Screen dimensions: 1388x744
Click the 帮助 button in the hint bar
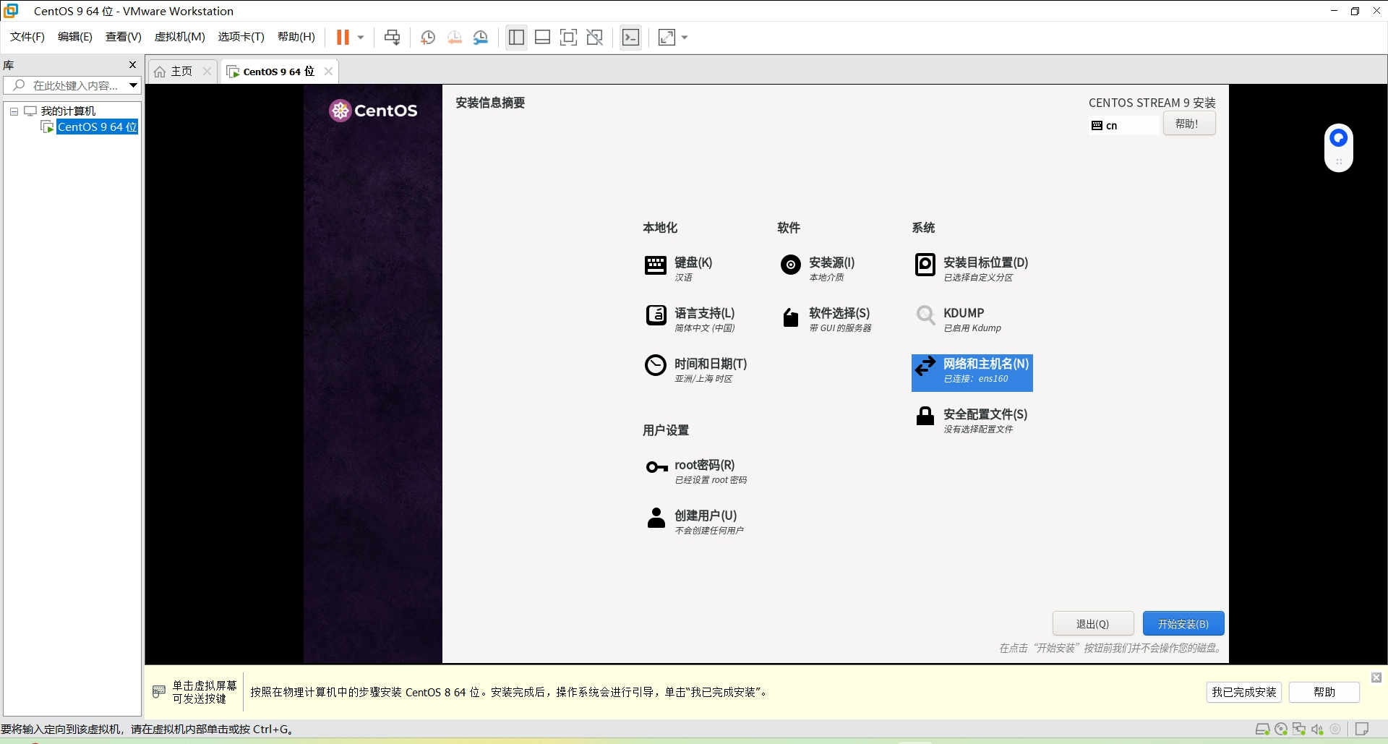(x=1324, y=692)
